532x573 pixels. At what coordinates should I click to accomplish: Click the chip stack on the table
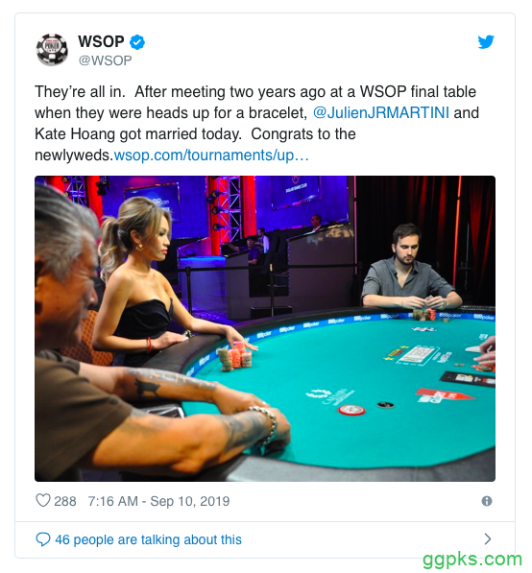coord(234,356)
